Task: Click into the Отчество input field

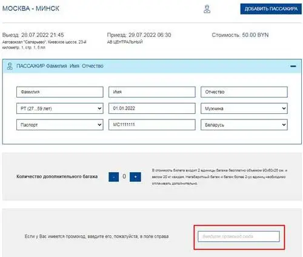Action: click(244, 92)
